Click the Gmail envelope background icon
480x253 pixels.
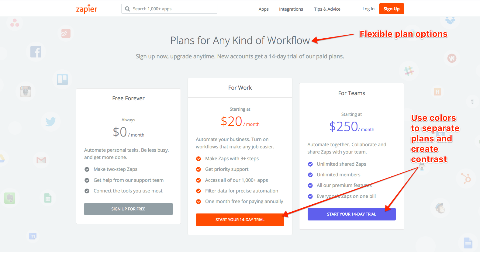[41, 160]
